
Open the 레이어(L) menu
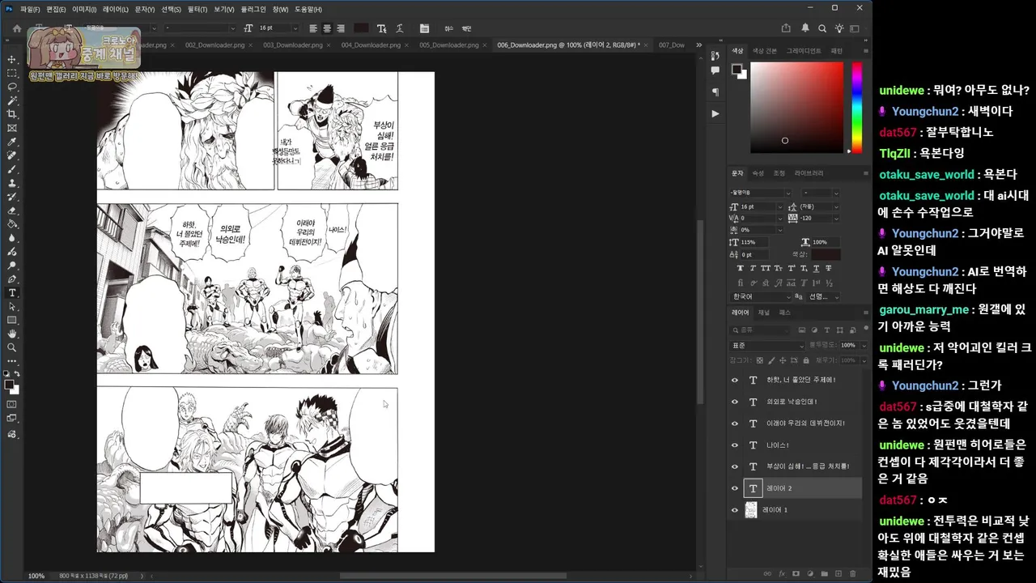click(115, 9)
